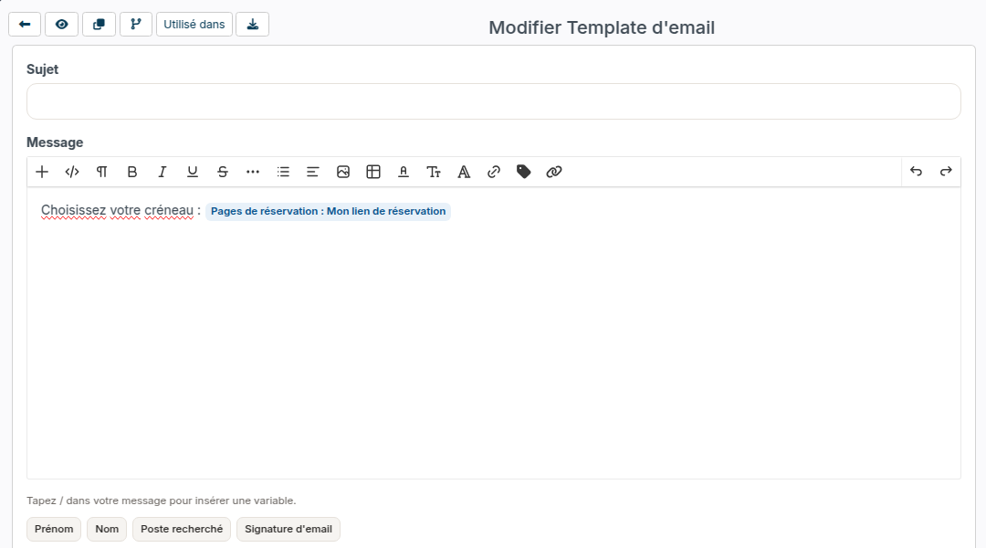Toggle HTML code view
This screenshot has height=548, width=986.
click(72, 172)
